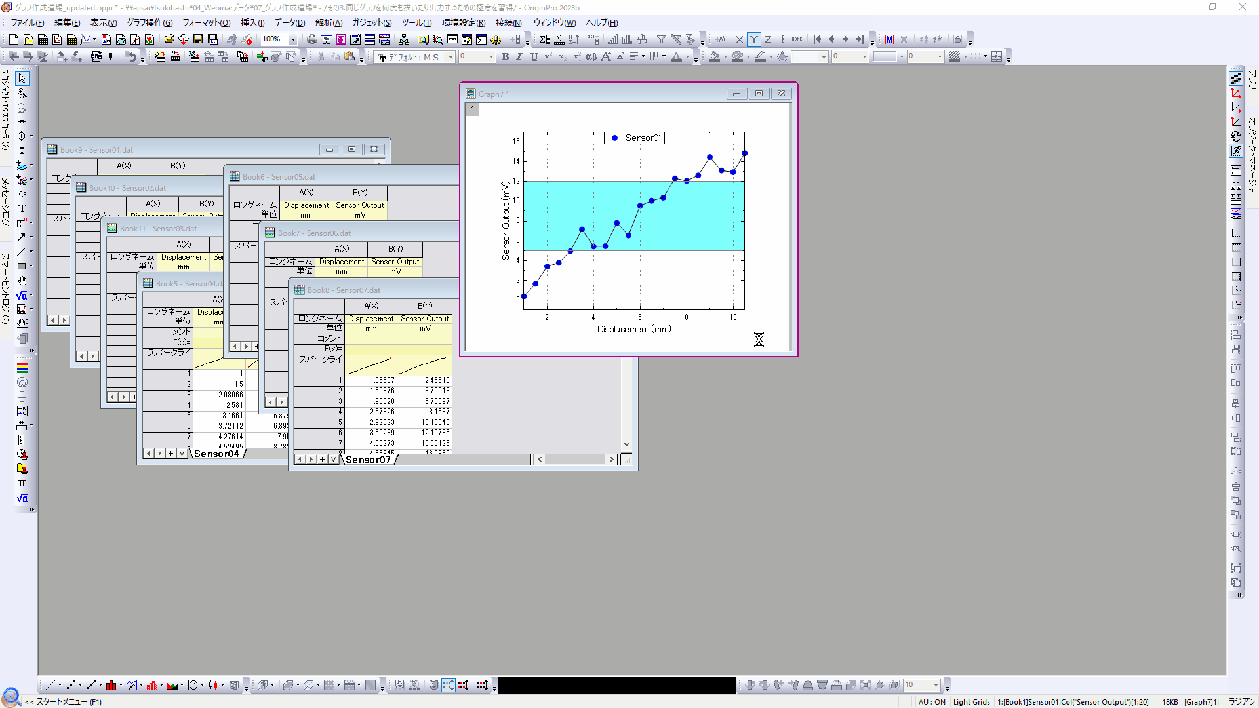Image resolution: width=1259 pixels, height=708 pixels.
Task: Open the グラフ作成(G) menu
Action: pyautogui.click(x=150, y=22)
